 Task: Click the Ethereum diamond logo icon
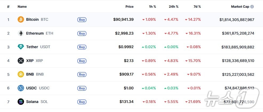coord(21,33)
